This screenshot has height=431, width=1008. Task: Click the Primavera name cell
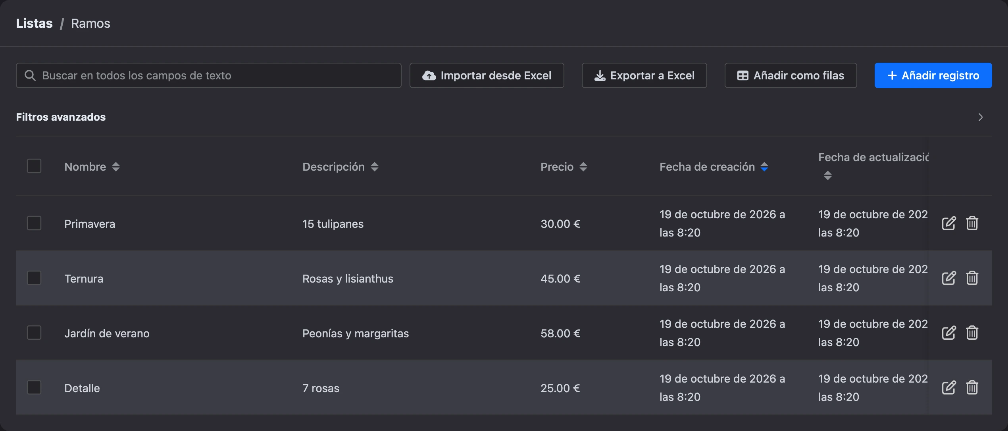[90, 224]
